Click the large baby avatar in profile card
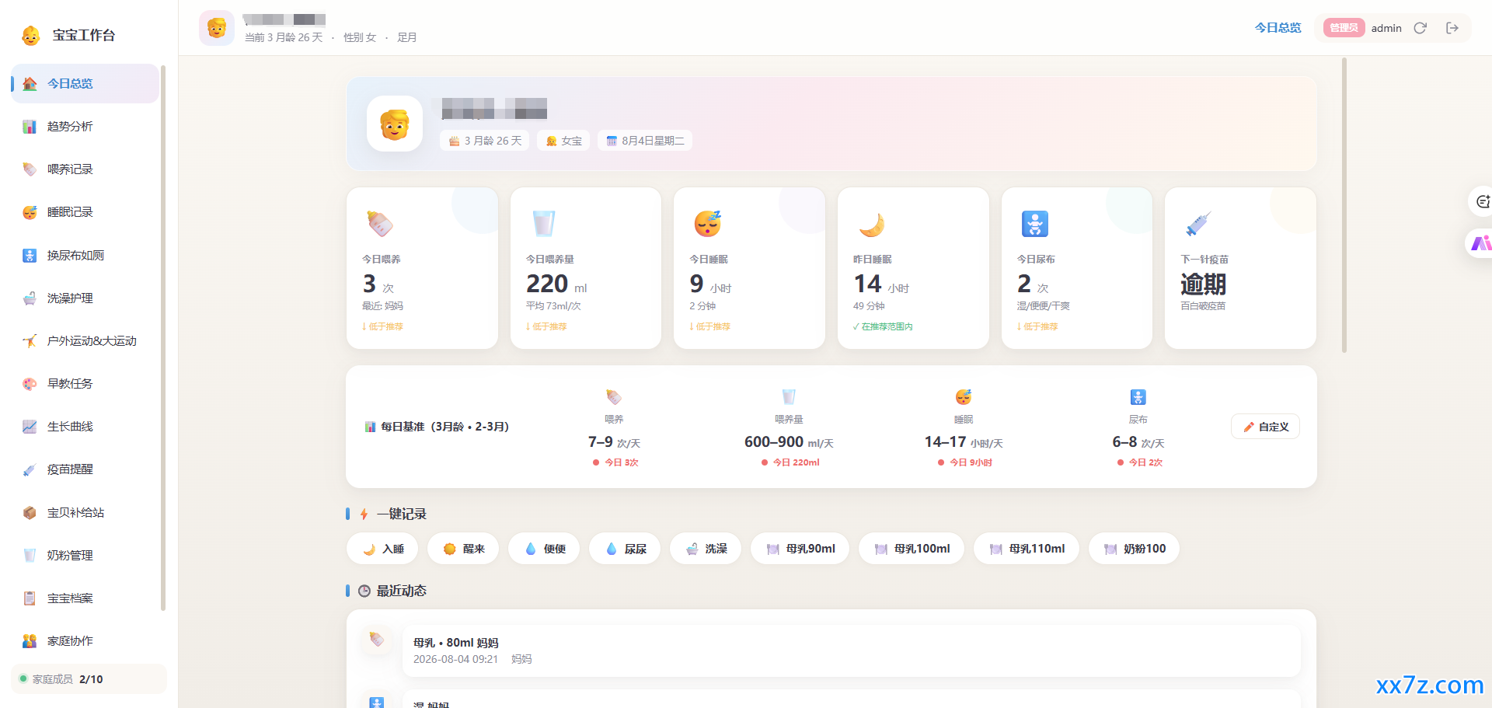This screenshot has height=708, width=1492. click(395, 124)
